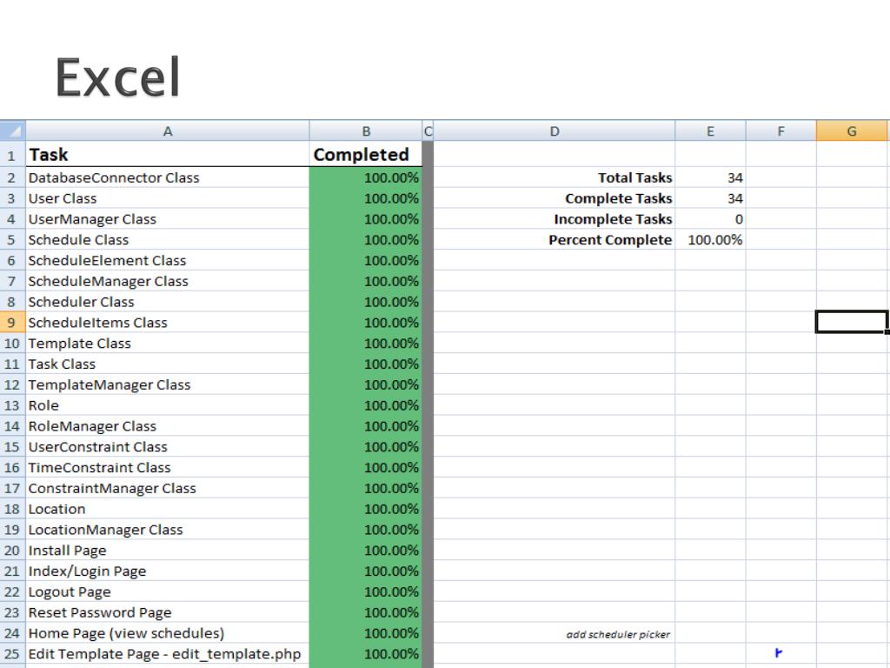
Task: Select 'LocationManager Class' cell
Action: coord(168,530)
